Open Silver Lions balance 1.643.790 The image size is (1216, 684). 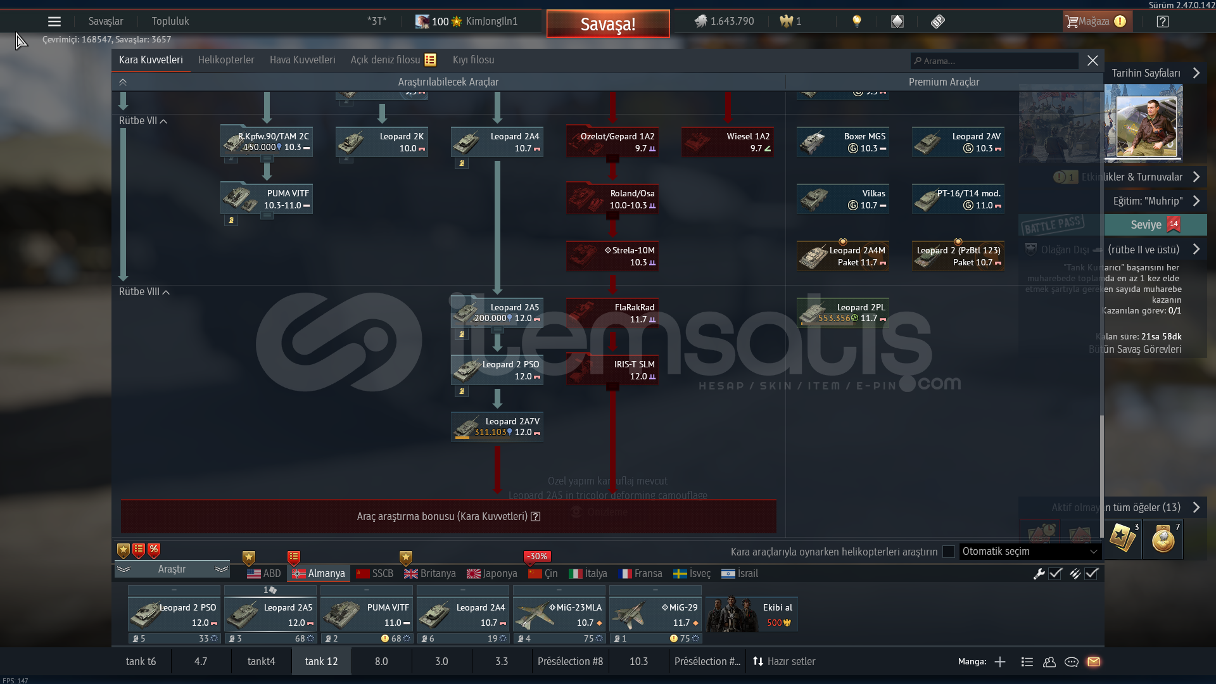pos(724,22)
